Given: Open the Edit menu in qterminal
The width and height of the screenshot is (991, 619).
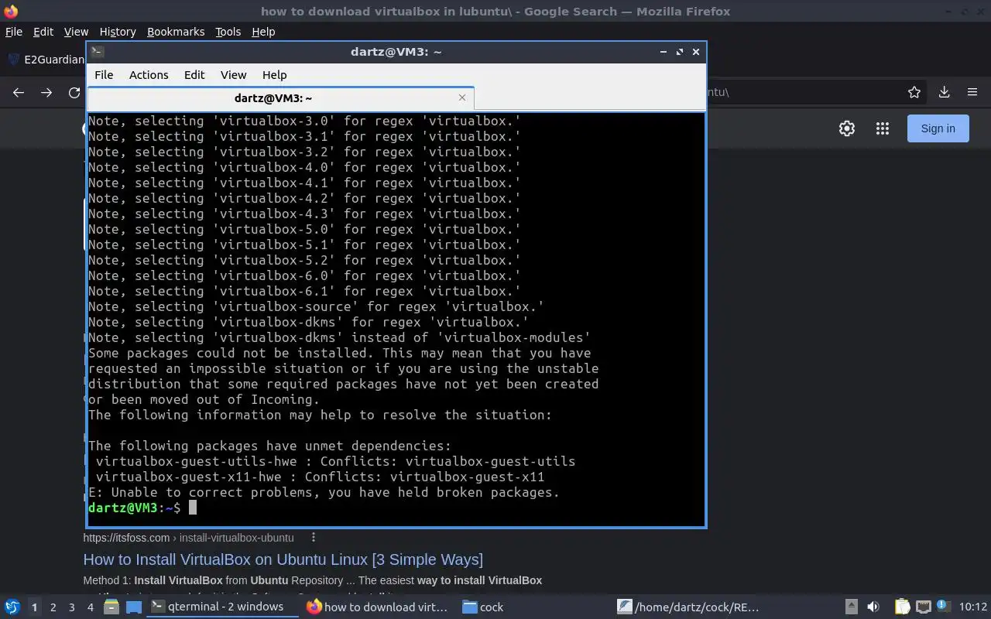Looking at the screenshot, I should [x=194, y=75].
